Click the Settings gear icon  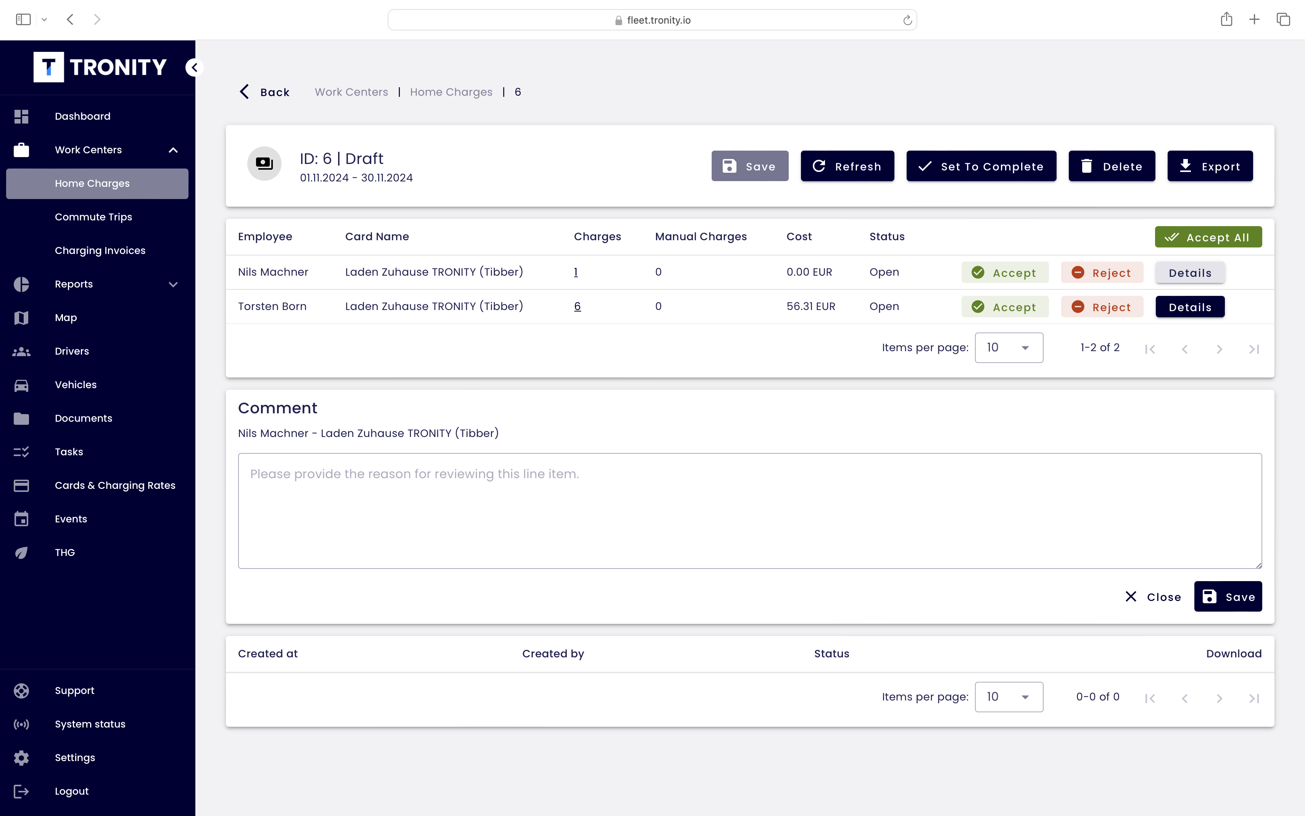[21, 757]
